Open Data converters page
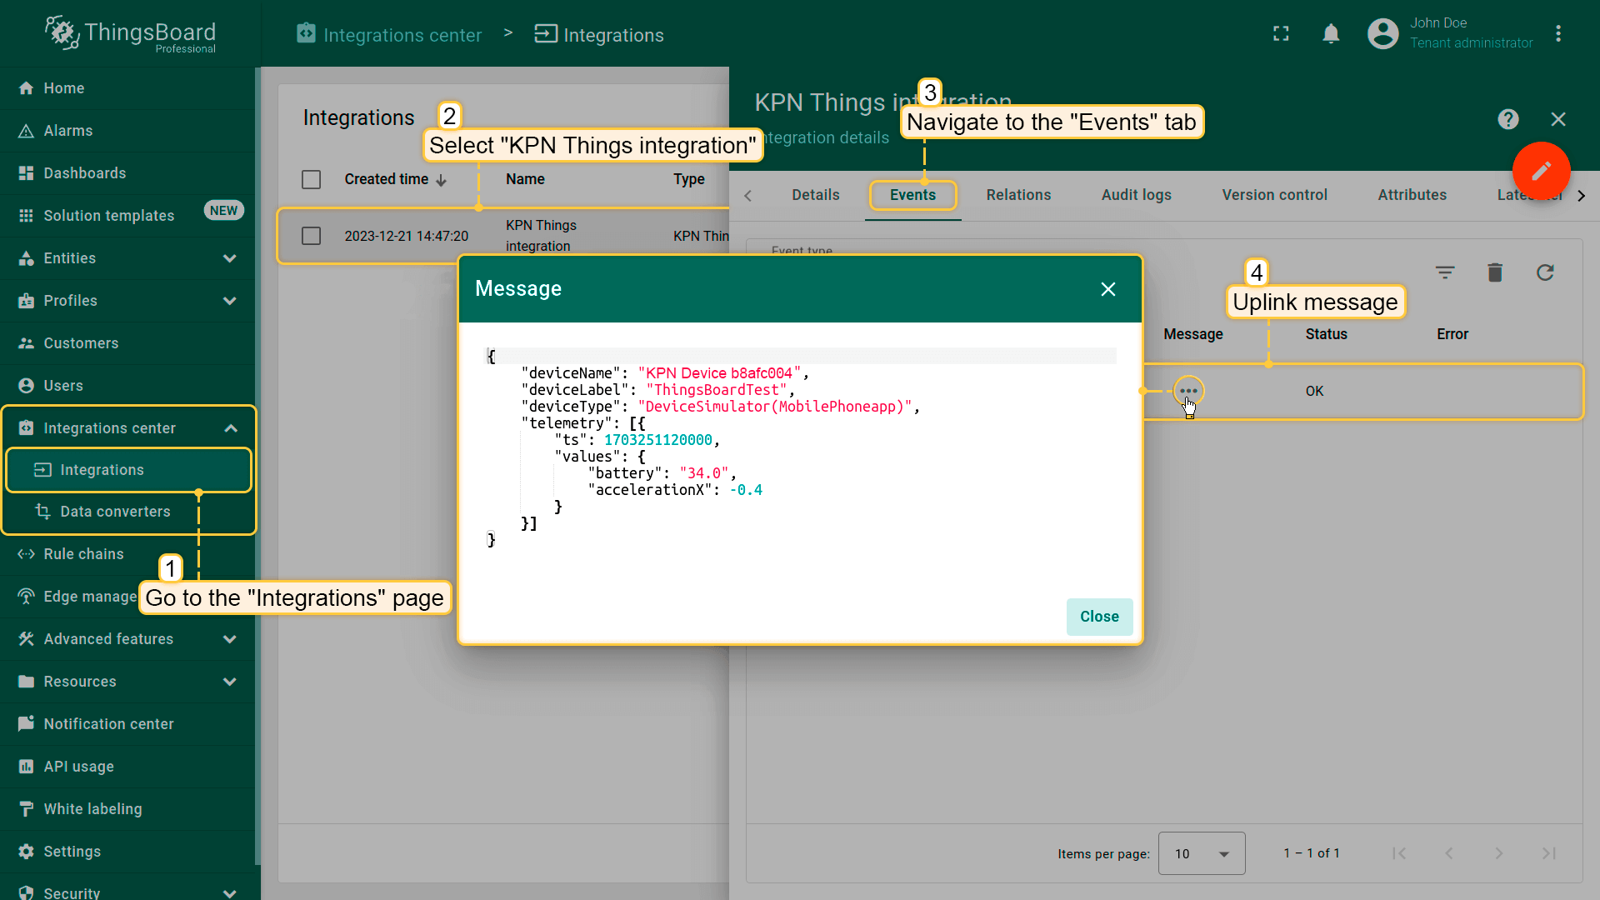The height and width of the screenshot is (900, 1600). click(x=115, y=512)
